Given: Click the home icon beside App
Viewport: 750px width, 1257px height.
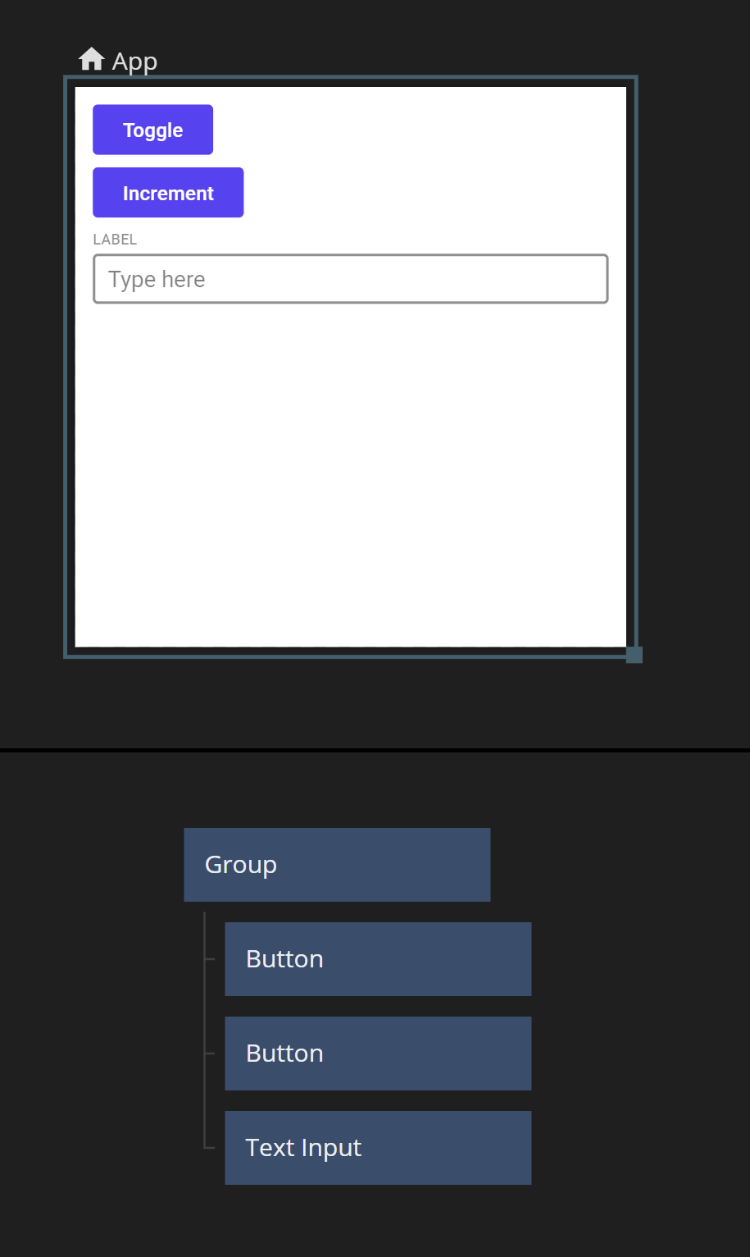Looking at the screenshot, I should click(x=91, y=59).
